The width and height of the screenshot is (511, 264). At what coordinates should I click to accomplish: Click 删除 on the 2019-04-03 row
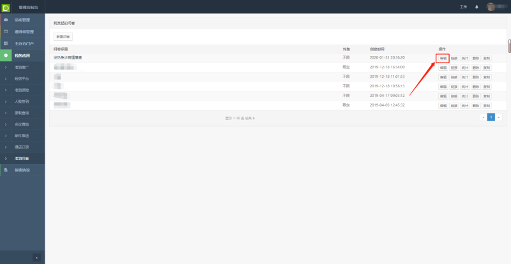tap(476, 105)
